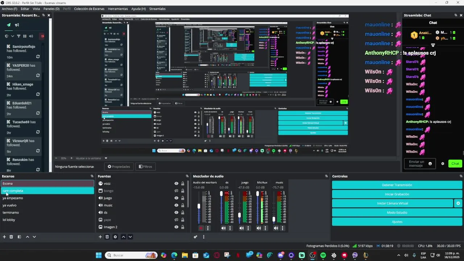Open the Herramientas menu
Screen dimensions: 464x261
118,9
